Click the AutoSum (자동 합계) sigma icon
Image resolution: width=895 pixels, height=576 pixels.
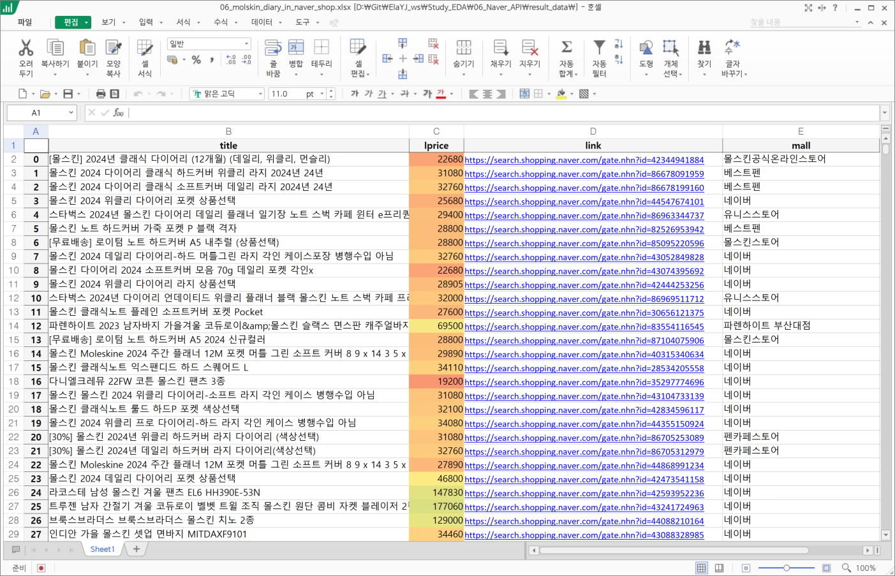point(566,47)
